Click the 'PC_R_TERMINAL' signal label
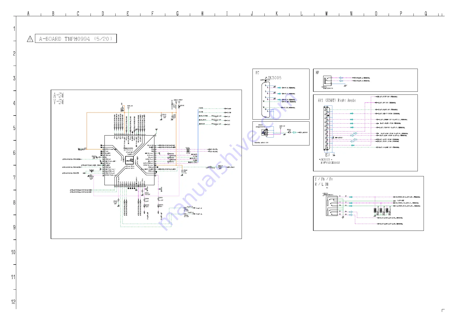Viewport: 453px width, 320px height. [x=290, y=88]
